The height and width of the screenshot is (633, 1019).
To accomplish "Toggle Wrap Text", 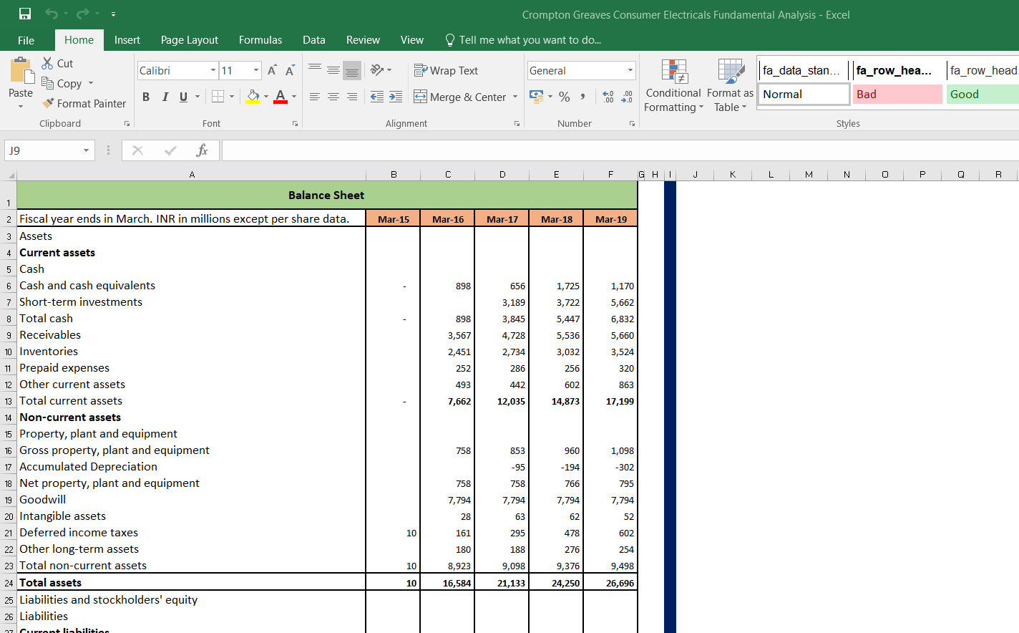I will tap(446, 70).
